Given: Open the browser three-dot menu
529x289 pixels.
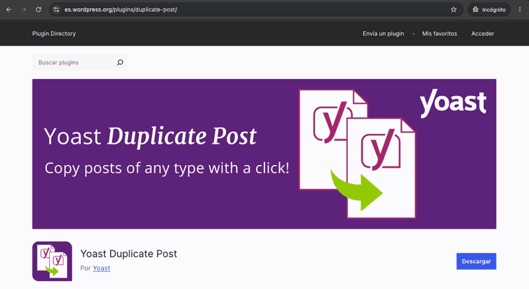Looking at the screenshot, I should click(520, 9).
